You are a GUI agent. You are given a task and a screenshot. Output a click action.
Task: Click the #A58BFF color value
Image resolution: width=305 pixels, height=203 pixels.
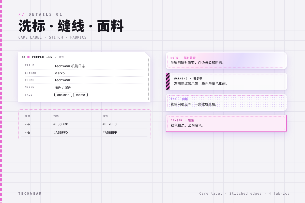[x=110, y=133]
